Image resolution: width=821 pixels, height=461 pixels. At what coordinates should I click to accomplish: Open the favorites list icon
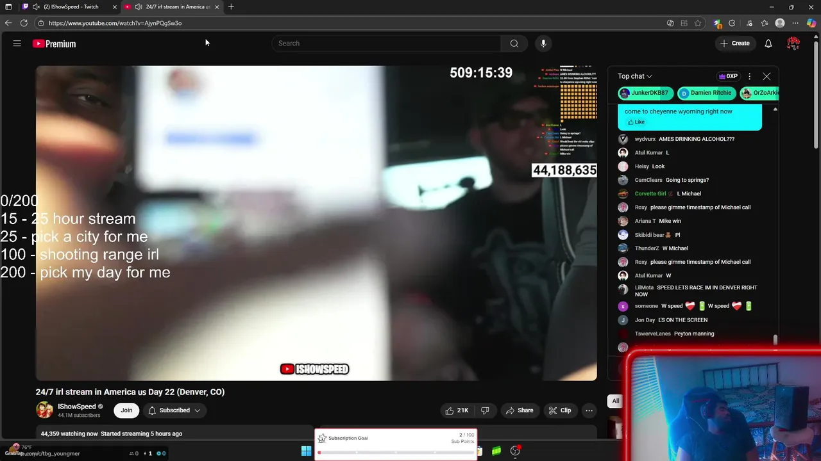coord(765,23)
